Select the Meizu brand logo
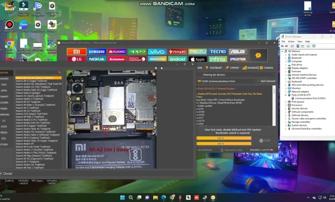Viewport: 335px width, 202px height. click(198, 52)
